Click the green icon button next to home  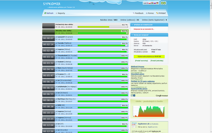[x=165, y=3]
